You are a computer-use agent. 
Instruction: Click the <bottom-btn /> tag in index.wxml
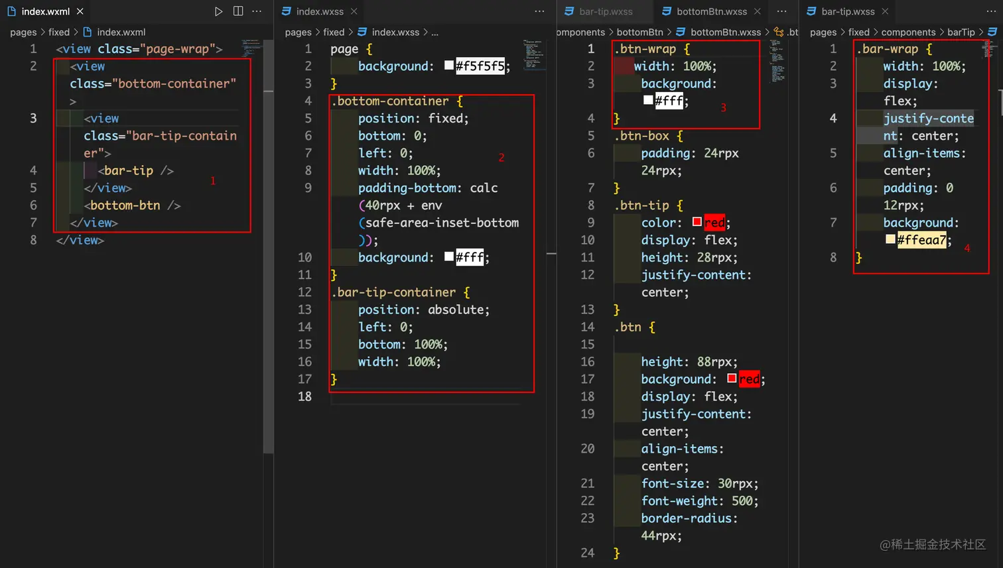pos(132,205)
